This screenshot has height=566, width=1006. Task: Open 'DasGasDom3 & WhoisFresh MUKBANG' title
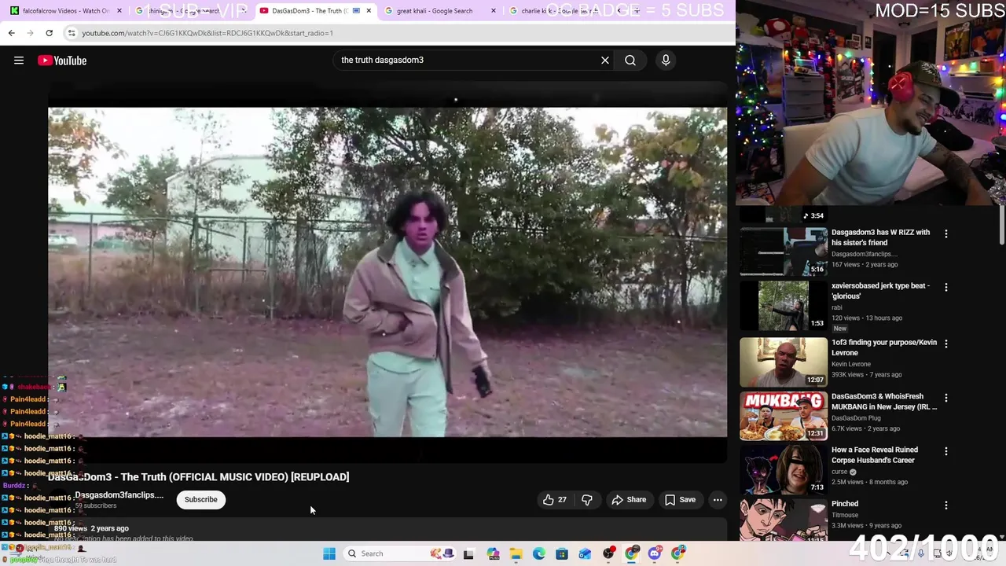[x=883, y=402]
